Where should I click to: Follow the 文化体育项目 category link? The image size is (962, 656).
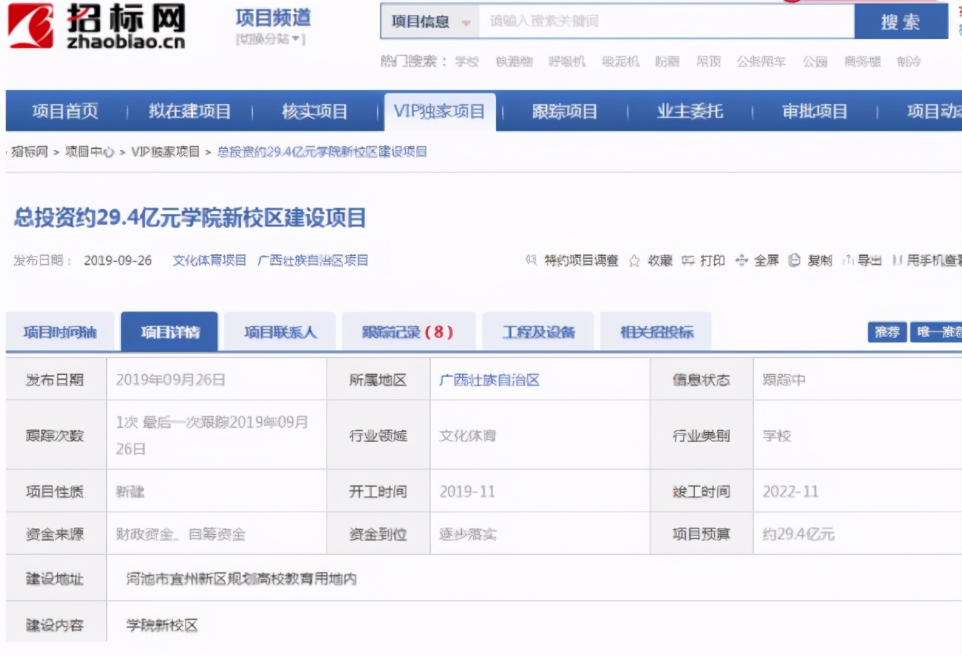[x=208, y=260]
